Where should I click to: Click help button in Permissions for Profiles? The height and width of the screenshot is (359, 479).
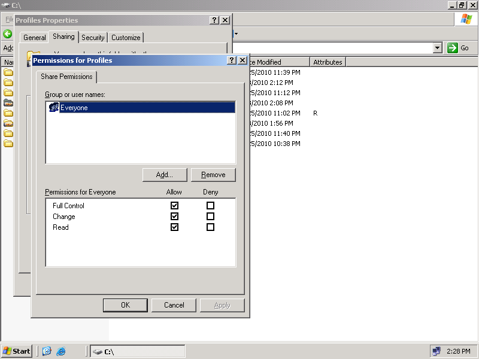(x=232, y=60)
